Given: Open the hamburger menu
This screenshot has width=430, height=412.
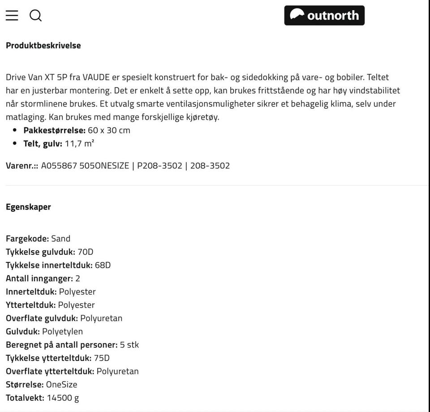Looking at the screenshot, I should click(x=12, y=16).
